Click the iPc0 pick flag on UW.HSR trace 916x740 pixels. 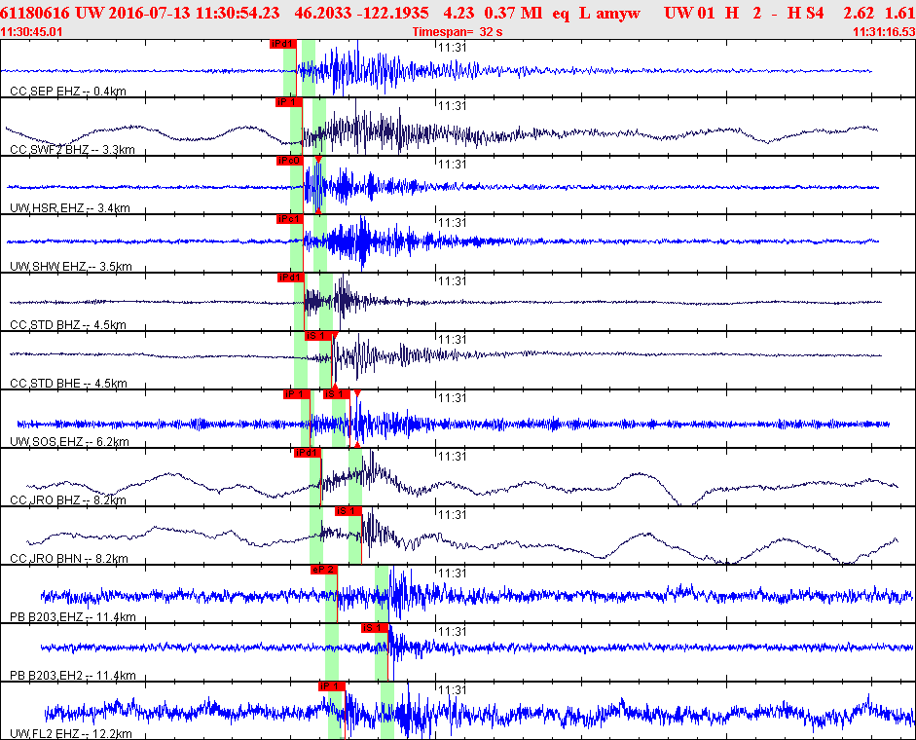pyautogui.click(x=290, y=161)
